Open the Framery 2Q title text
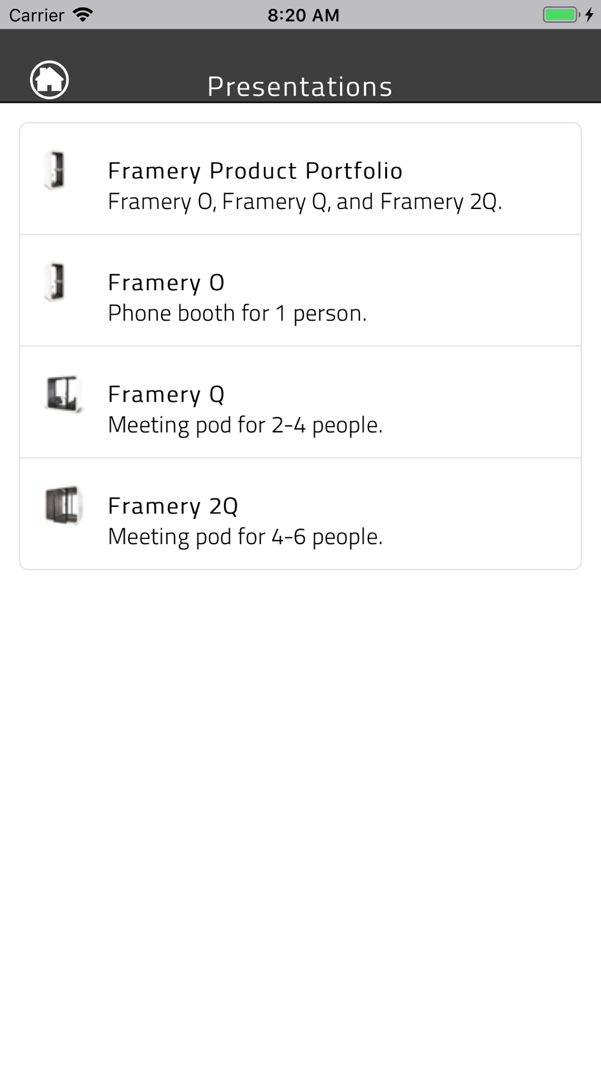 point(173,506)
